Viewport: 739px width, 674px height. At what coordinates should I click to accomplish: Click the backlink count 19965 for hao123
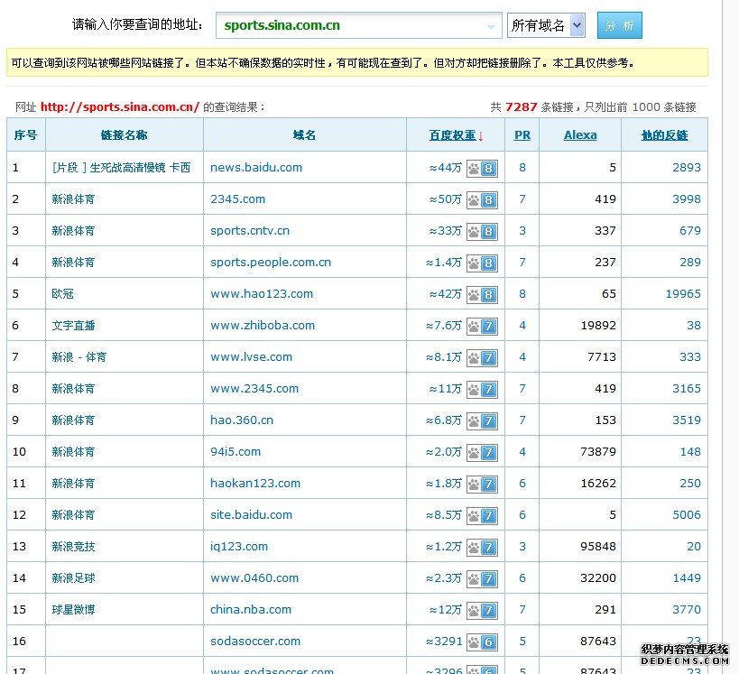coord(685,294)
